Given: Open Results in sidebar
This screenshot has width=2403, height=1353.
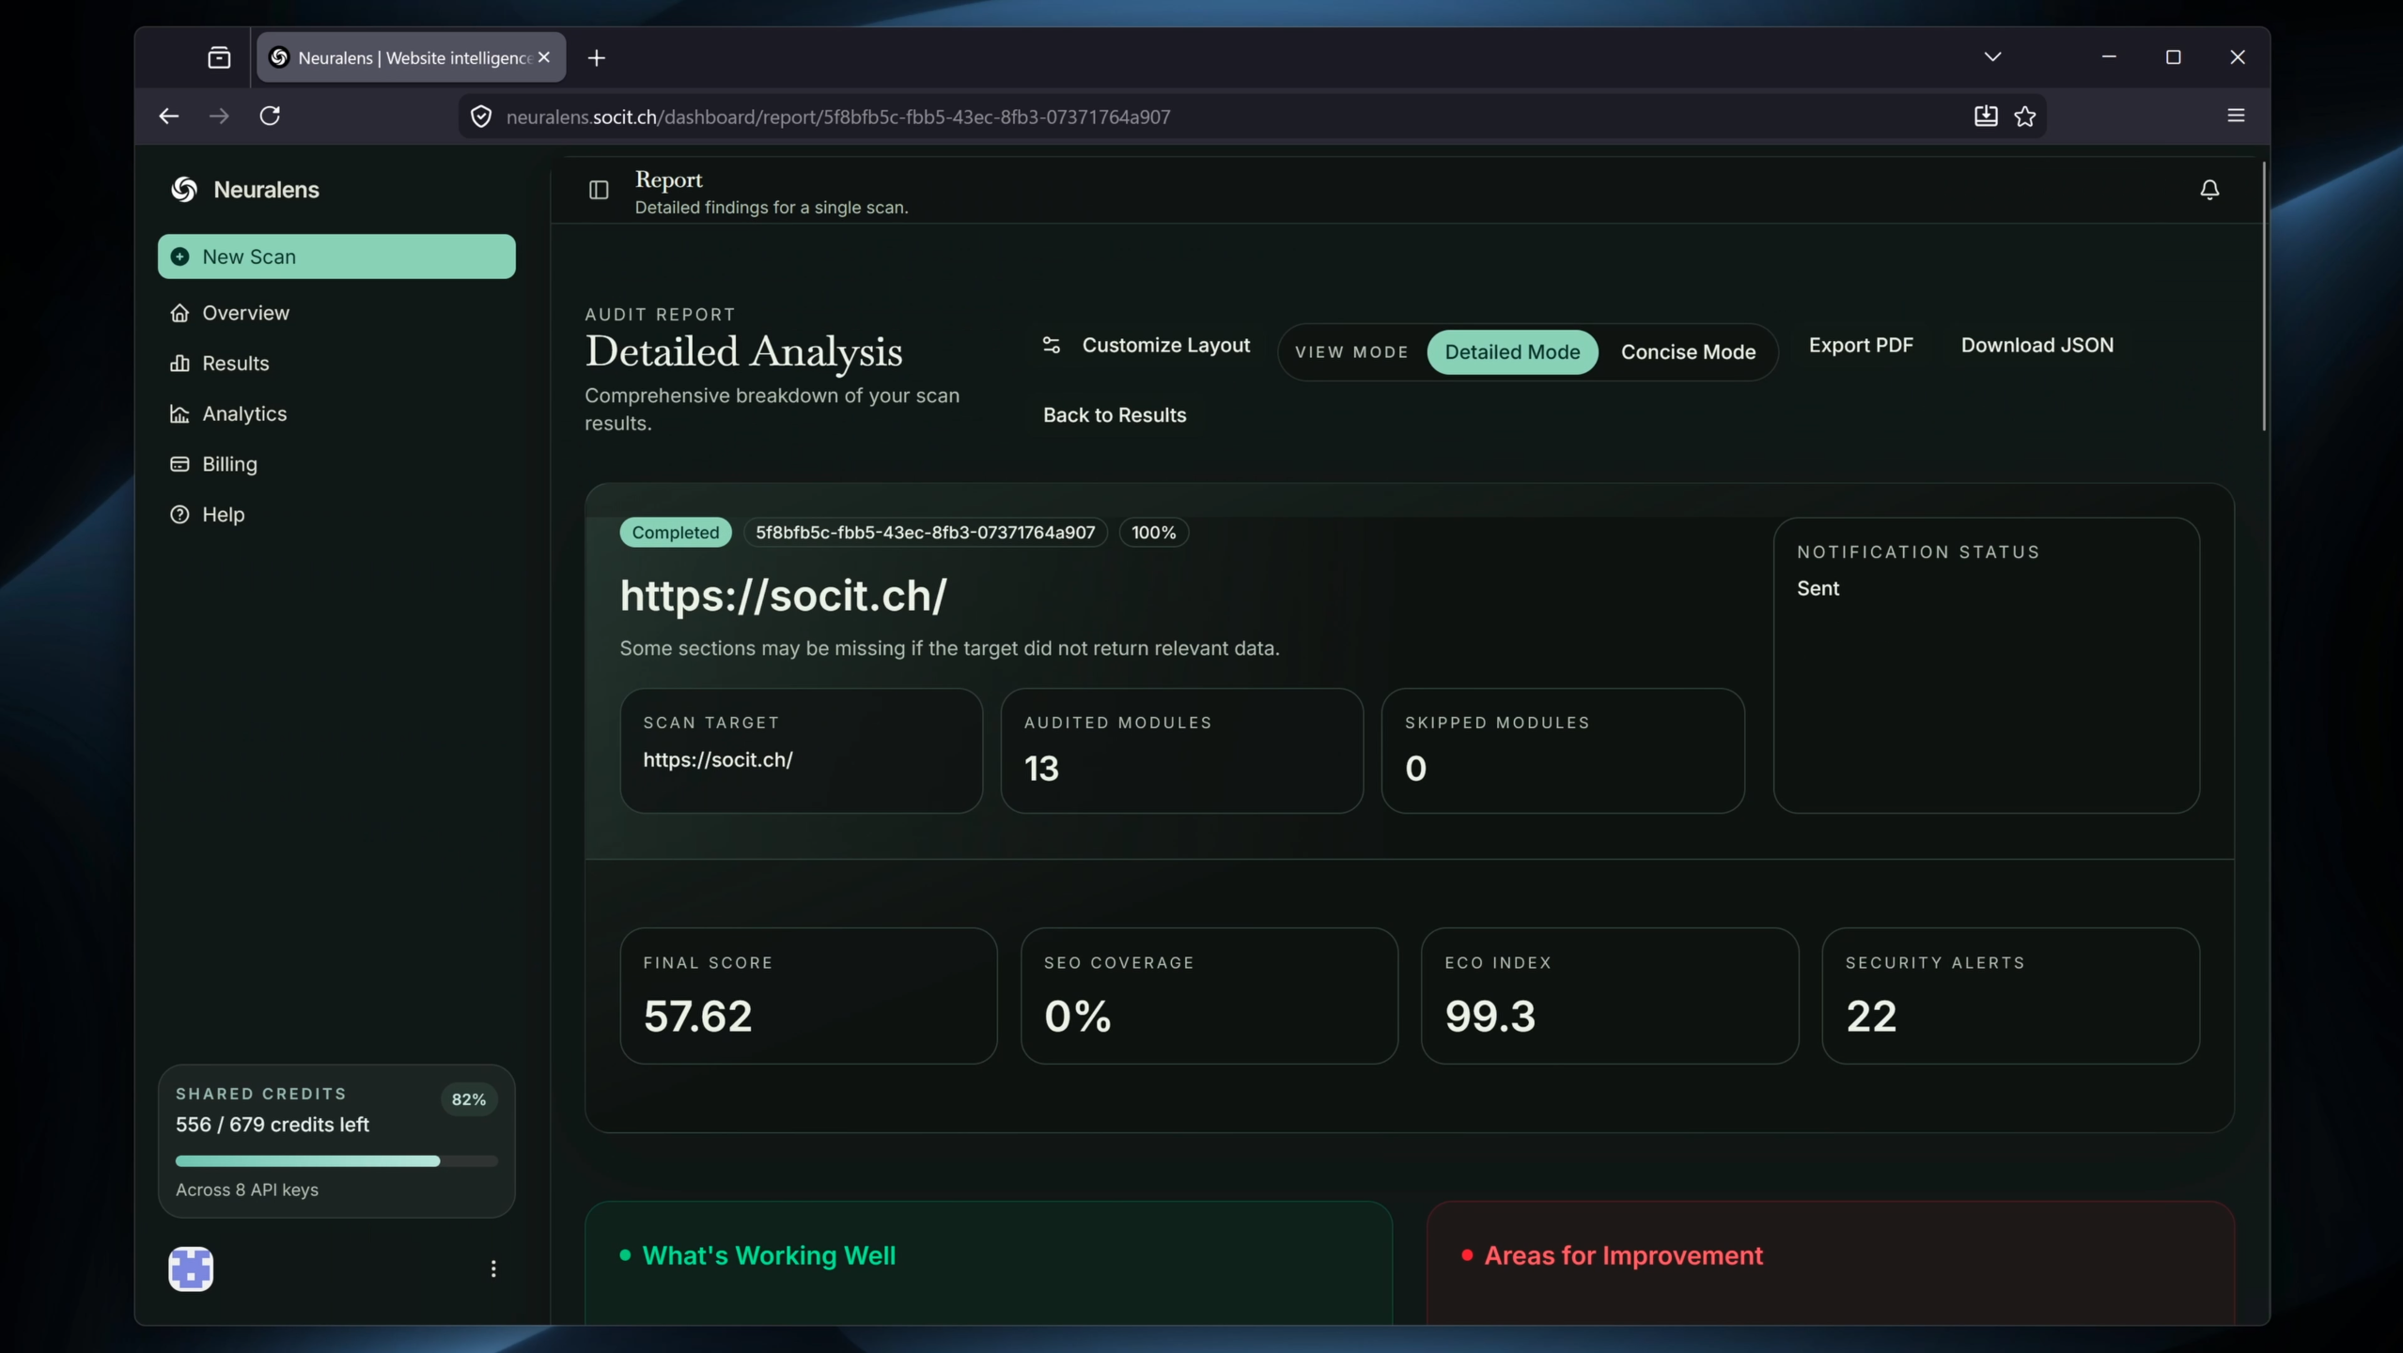Looking at the screenshot, I should tap(336, 363).
